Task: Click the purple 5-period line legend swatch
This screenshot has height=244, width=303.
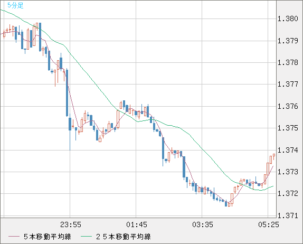Action: (14, 237)
